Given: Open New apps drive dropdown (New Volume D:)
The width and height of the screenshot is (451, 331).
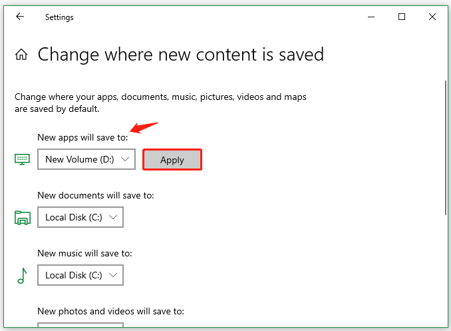Looking at the screenshot, I should [x=86, y=159].
